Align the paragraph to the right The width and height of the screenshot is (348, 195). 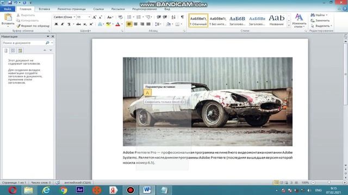(142, 24)
